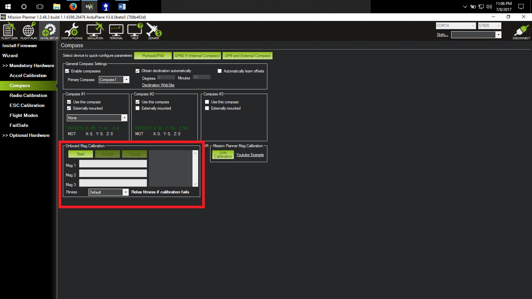Open Radio Calibration page
532x299 pixels.
(x=28, y=95)
